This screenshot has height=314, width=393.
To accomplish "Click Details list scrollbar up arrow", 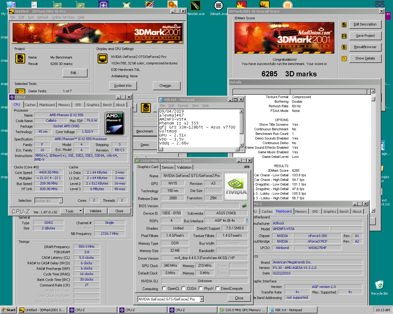I will [x=373, y=91].
